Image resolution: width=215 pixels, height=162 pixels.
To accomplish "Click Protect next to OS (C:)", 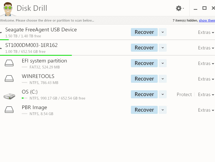I will (184, 94).
